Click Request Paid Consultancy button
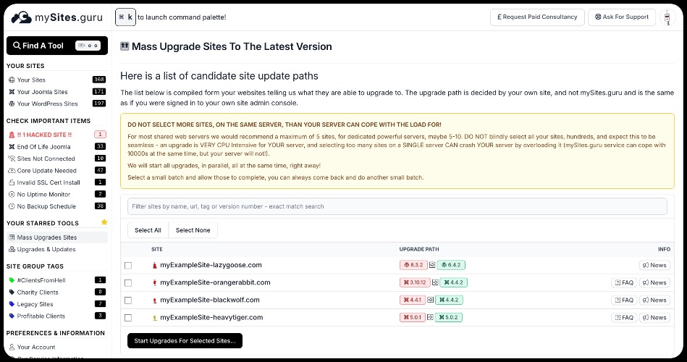This screenshot has width=687, height=362. (x=537, y=17)
